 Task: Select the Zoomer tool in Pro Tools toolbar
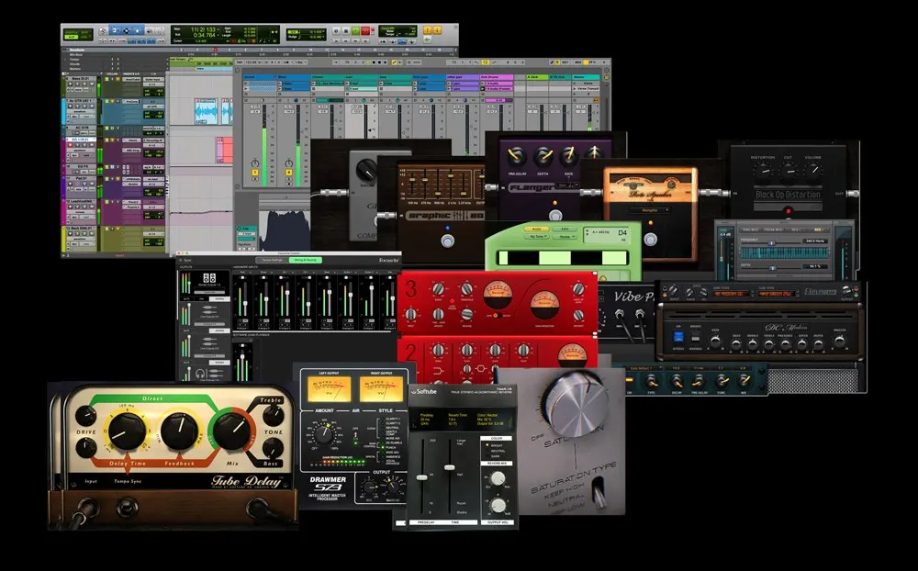click(103, 30)
